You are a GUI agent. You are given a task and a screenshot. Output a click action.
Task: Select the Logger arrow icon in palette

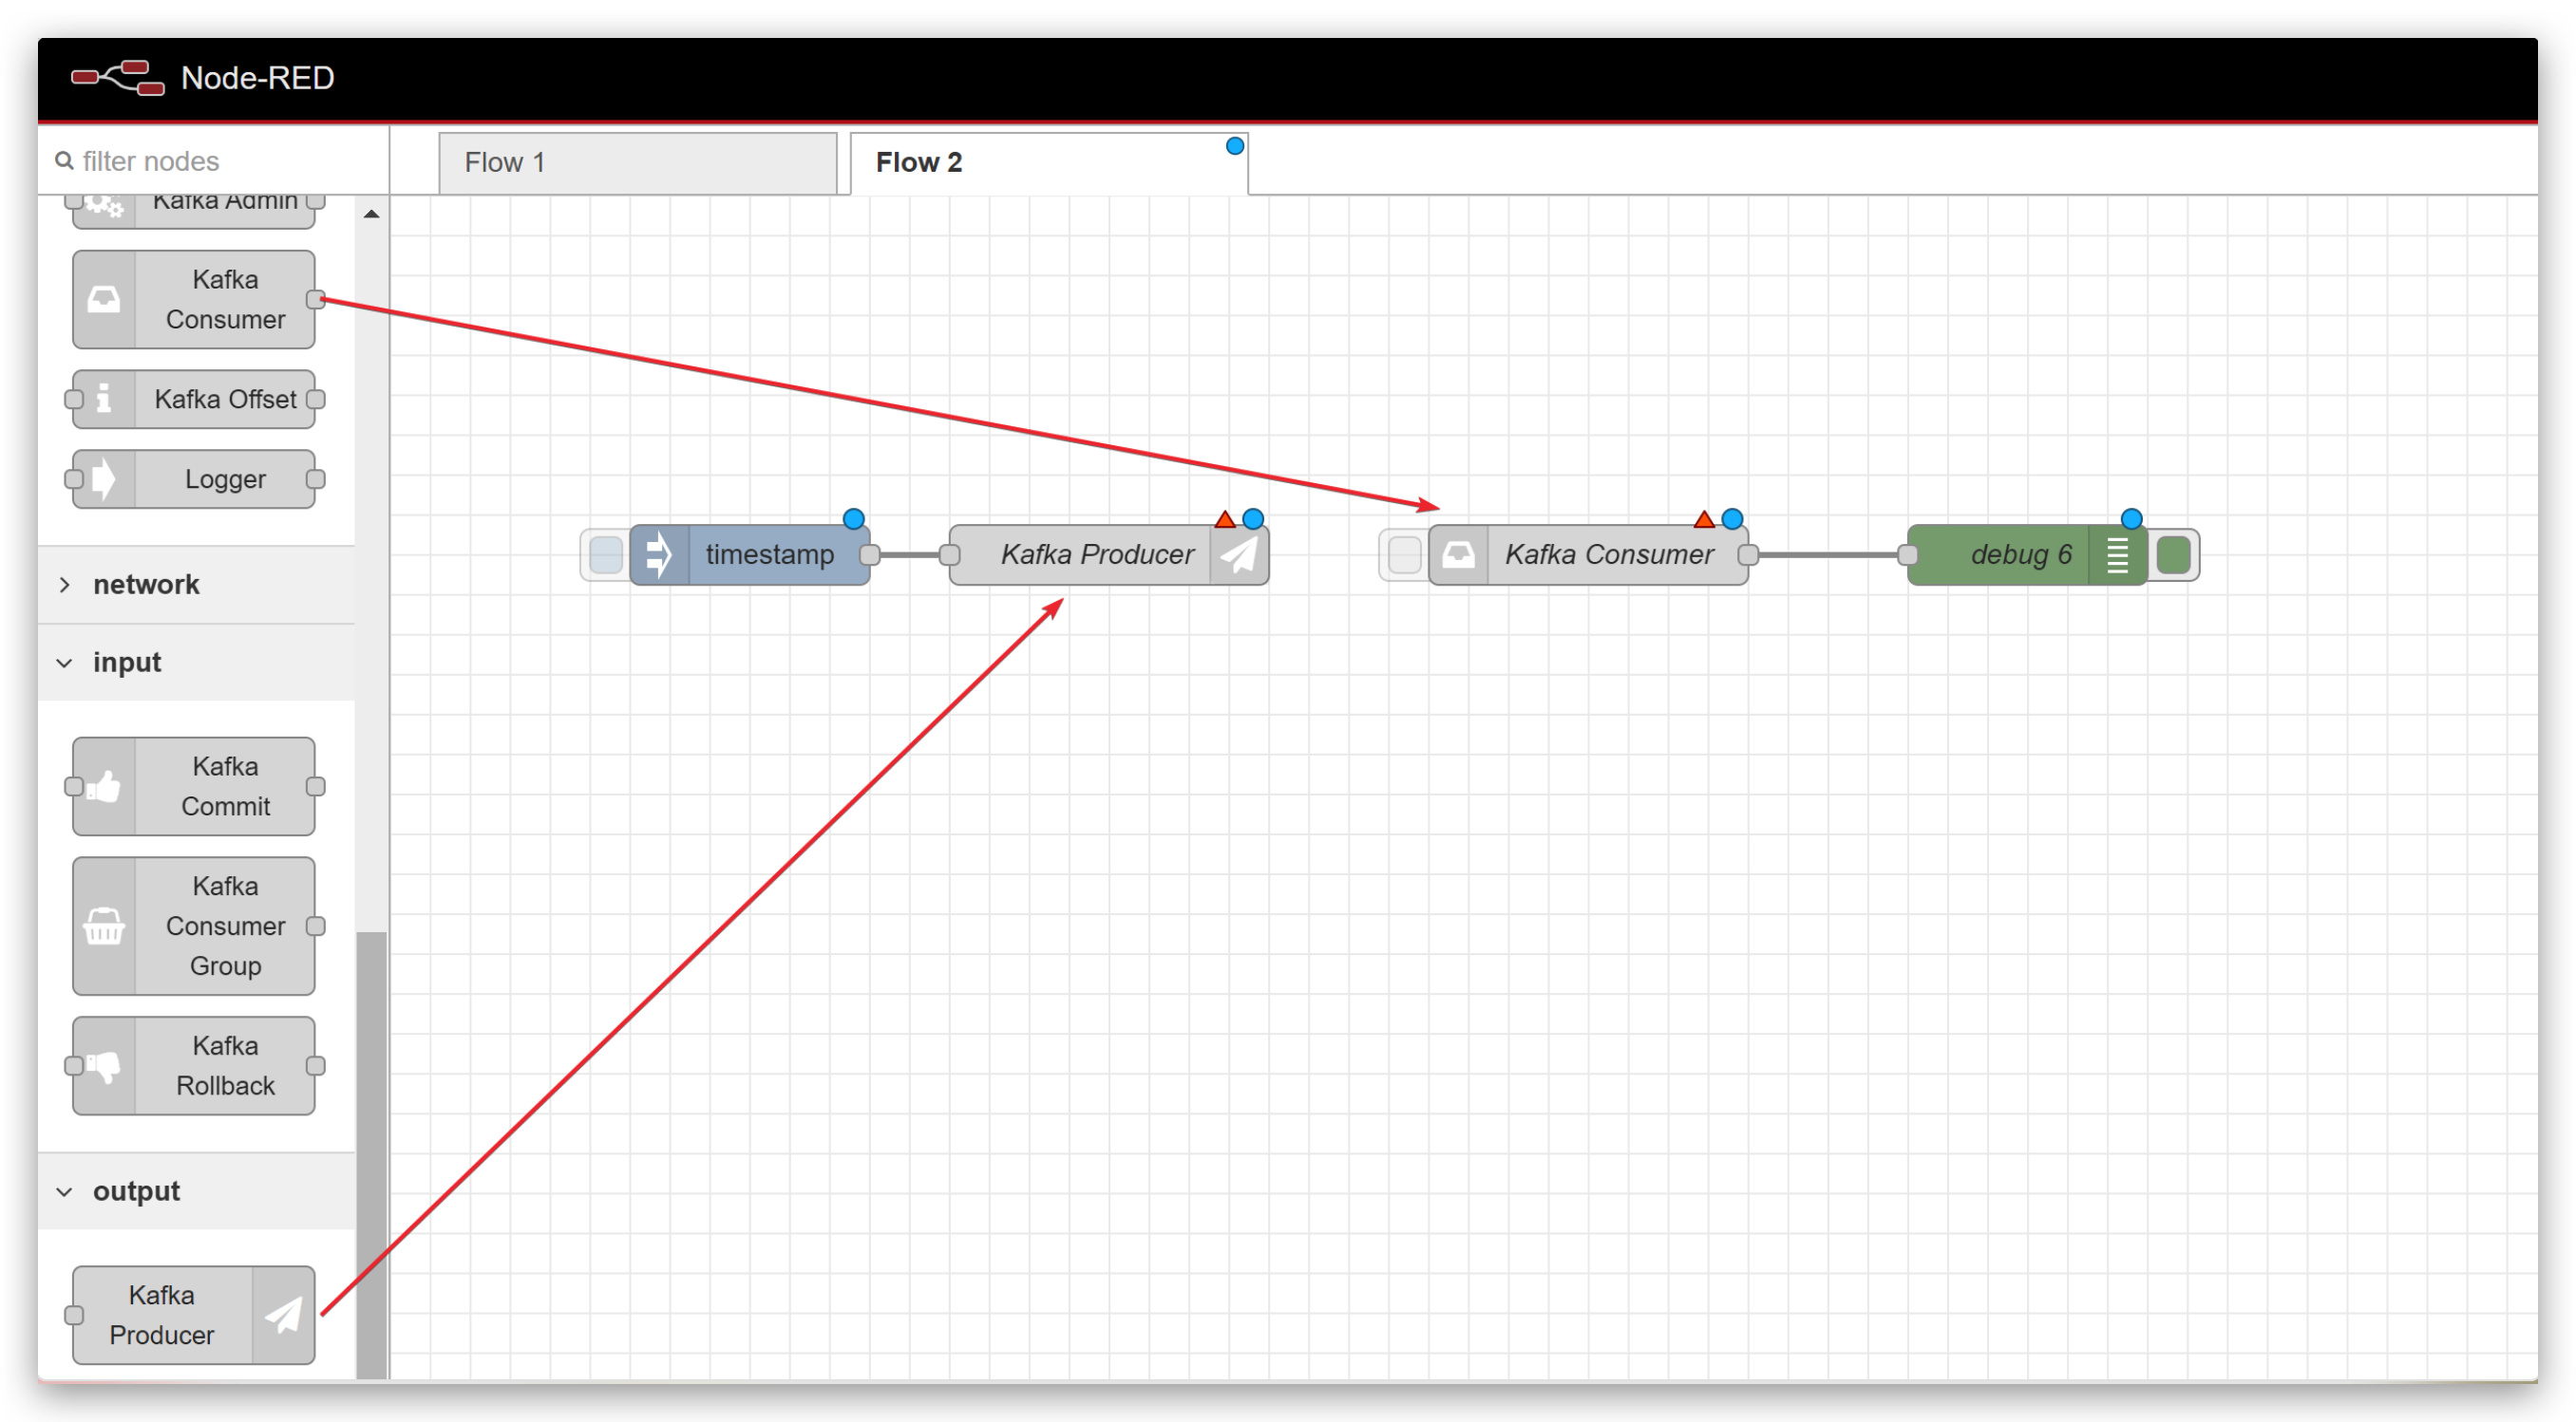[104, 478]
